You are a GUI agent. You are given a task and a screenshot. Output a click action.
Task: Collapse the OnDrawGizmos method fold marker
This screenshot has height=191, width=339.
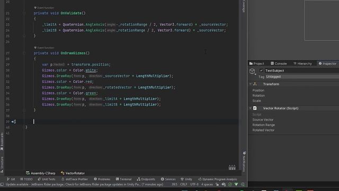tap(24, 53)
